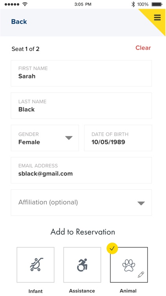Go Back to previous screen
The height and width of the screenshot is (296, 166).
click(19, 22)
